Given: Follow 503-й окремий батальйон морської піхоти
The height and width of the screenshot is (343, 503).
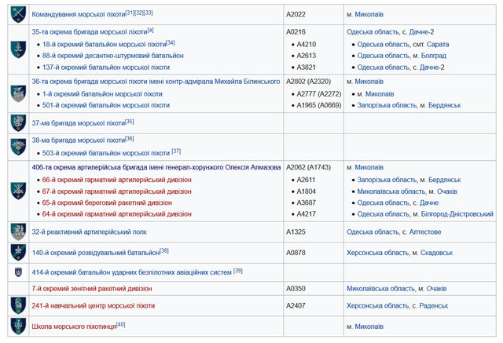Looking at the screenshot, I should [106, 153].
